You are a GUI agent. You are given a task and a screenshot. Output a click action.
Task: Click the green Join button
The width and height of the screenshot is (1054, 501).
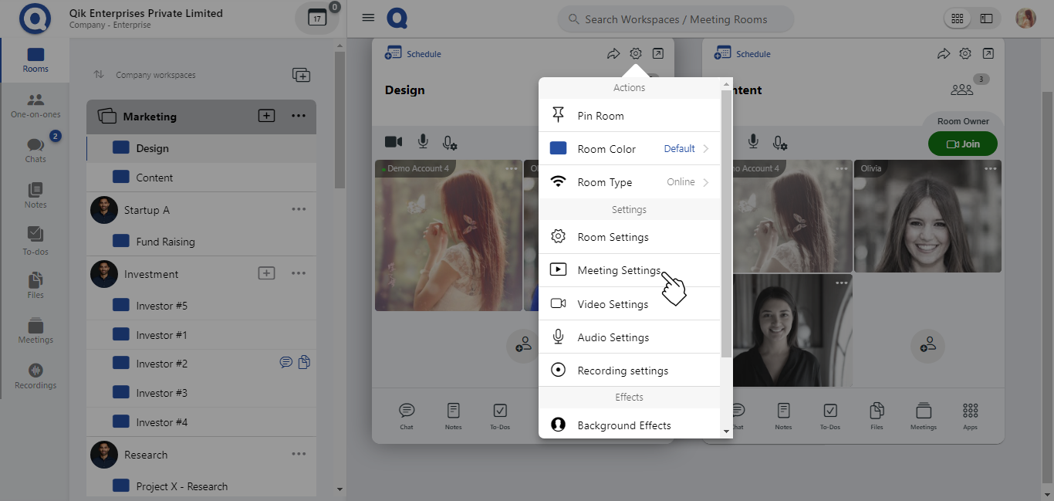pyautogui.click(x=962, y=144)
